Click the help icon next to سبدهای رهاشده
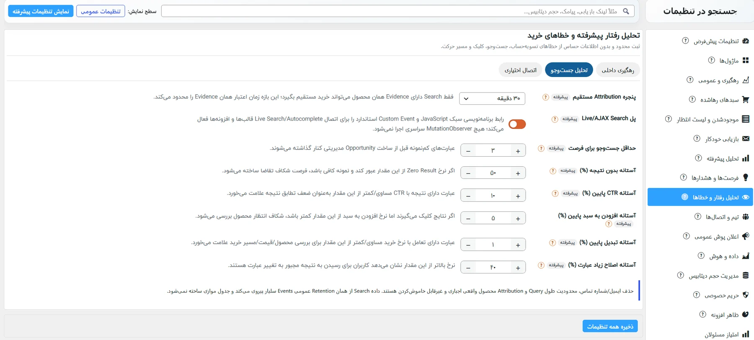754x340 pixels. [x=692, y=99]
